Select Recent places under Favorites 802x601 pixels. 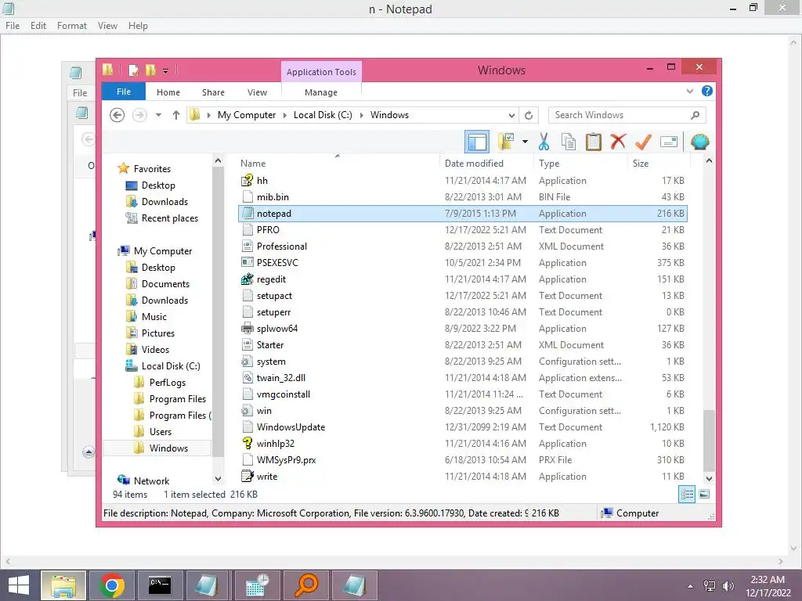coord(169,218)
